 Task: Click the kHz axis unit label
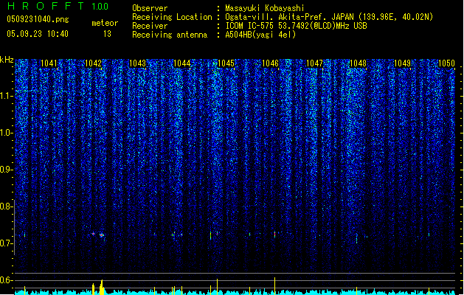7,60
